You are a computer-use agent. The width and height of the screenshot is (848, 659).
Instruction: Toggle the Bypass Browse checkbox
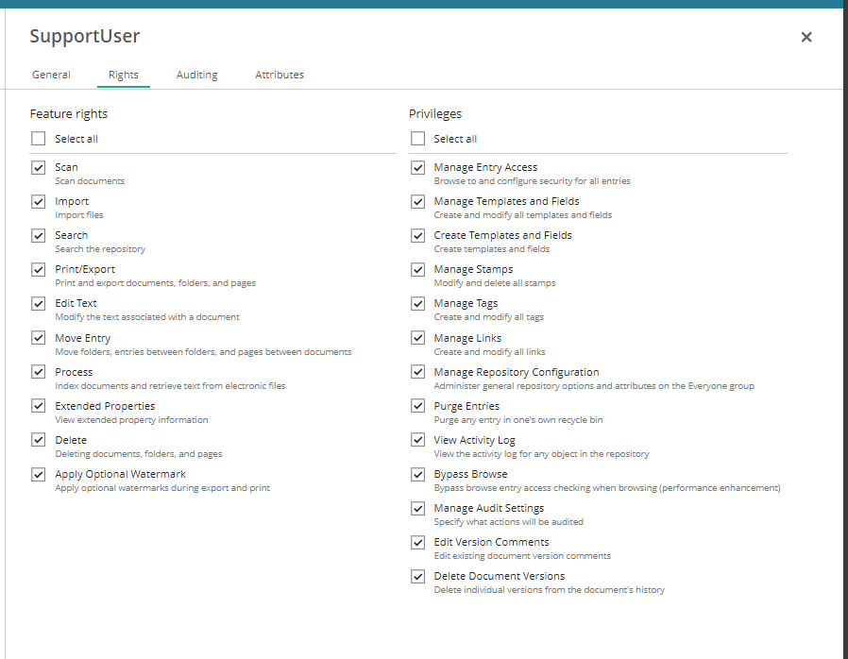(x=417, y=474)
